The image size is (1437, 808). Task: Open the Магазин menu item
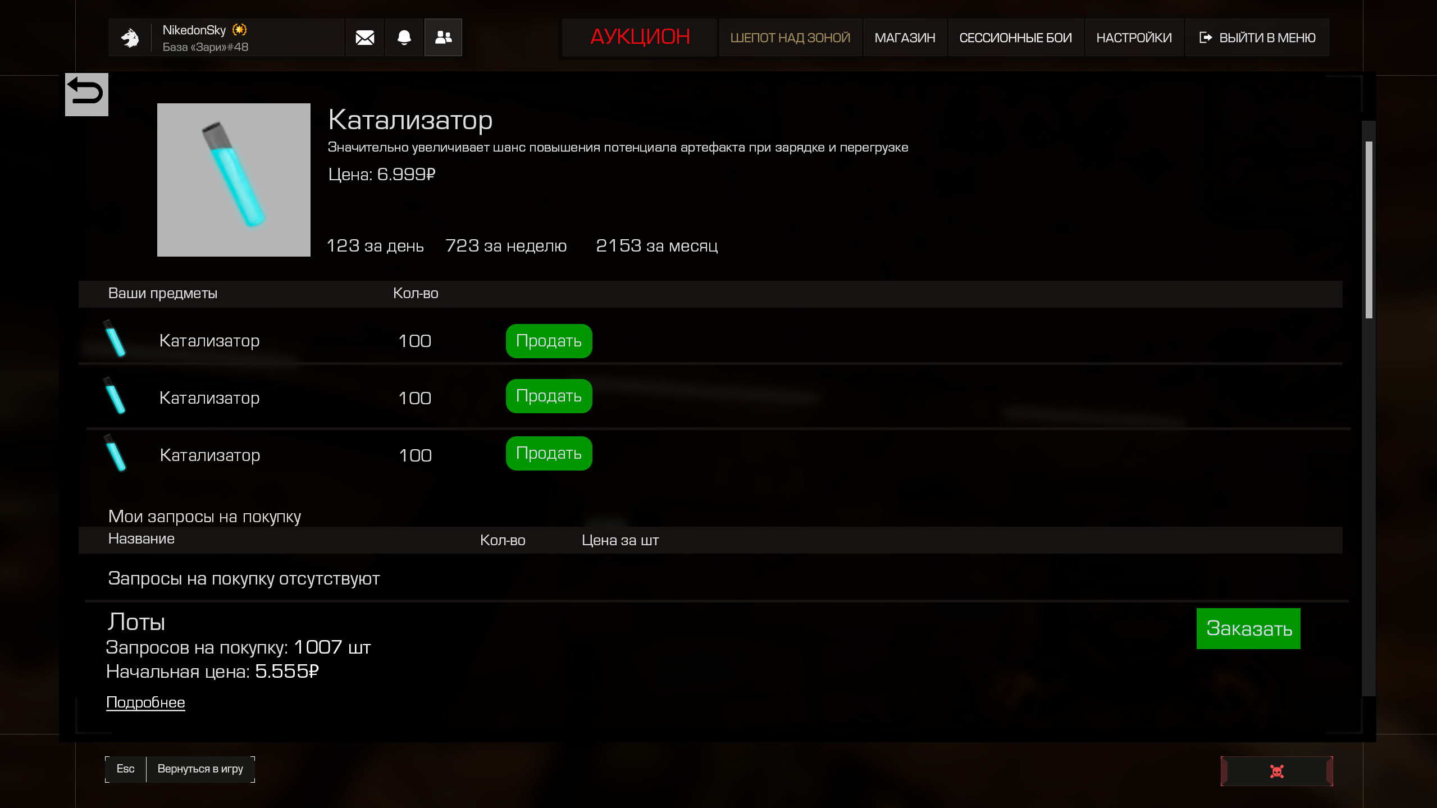pos(905,38)
